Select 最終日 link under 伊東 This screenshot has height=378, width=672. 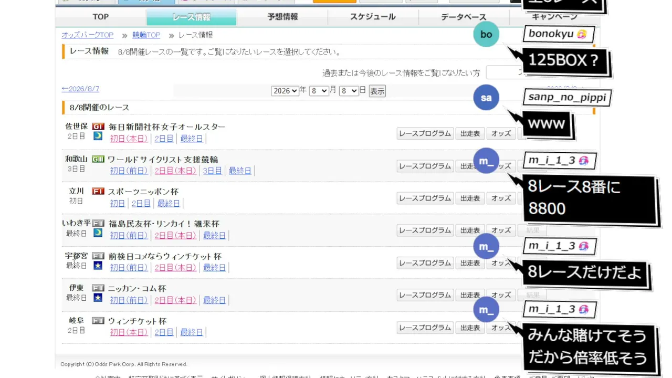tap(214, 300)
